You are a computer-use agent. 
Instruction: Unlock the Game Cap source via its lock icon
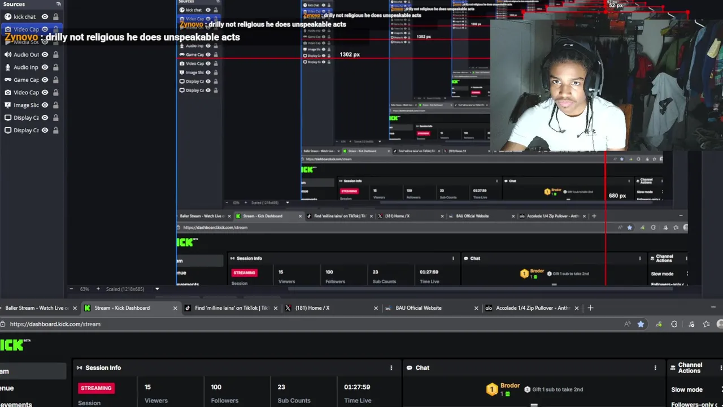click(55, 80)
